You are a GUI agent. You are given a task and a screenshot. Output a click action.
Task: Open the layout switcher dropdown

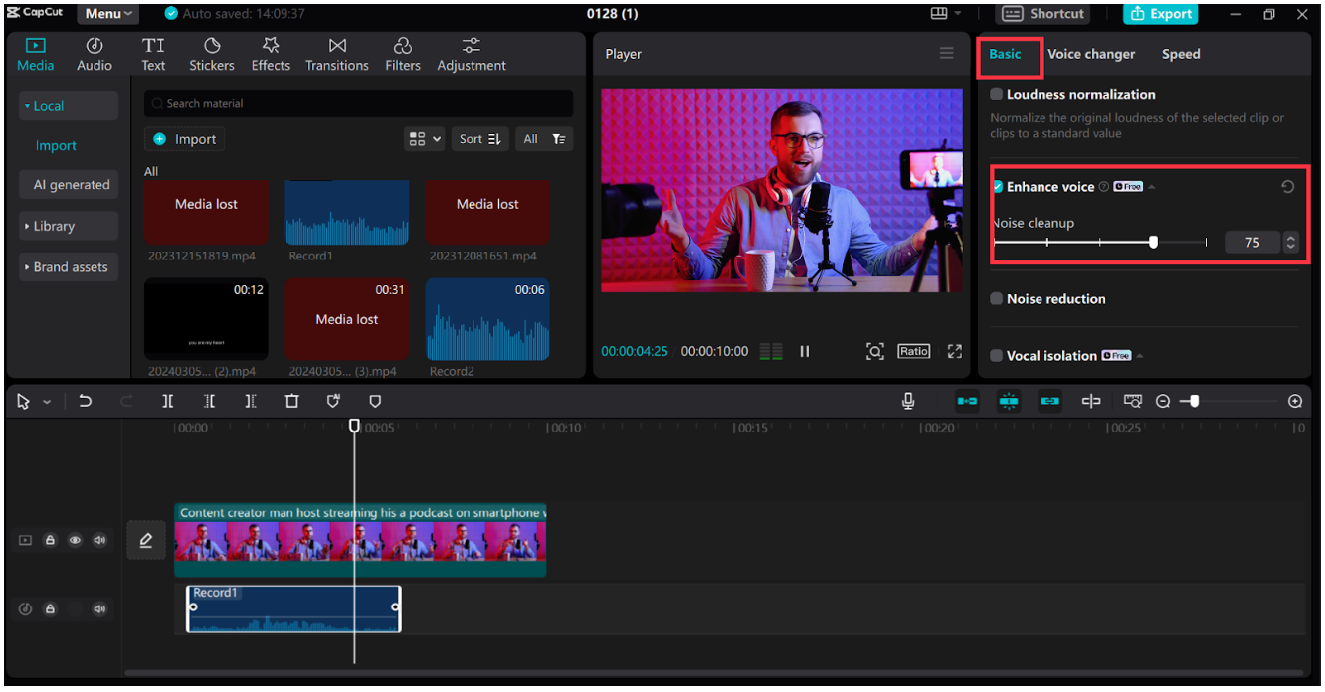click(946, 14)
